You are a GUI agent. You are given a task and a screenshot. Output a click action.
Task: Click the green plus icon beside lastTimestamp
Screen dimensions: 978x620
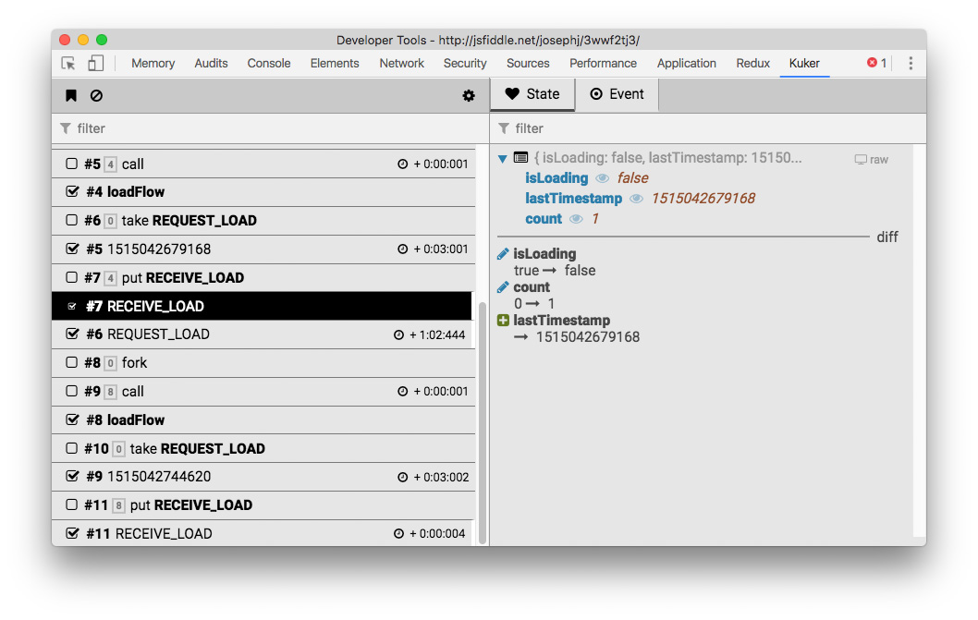point(503,320)
